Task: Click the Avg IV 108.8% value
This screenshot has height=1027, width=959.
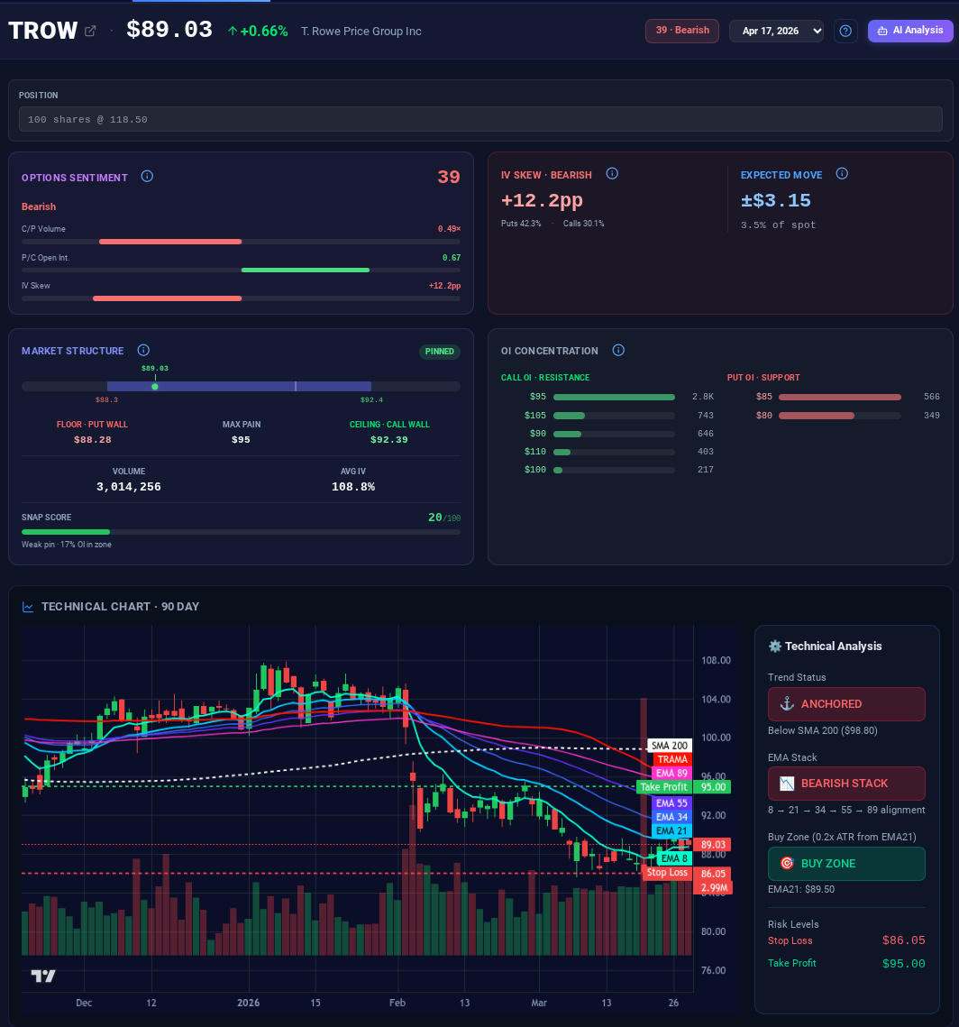Action: (x=352, y=487)
